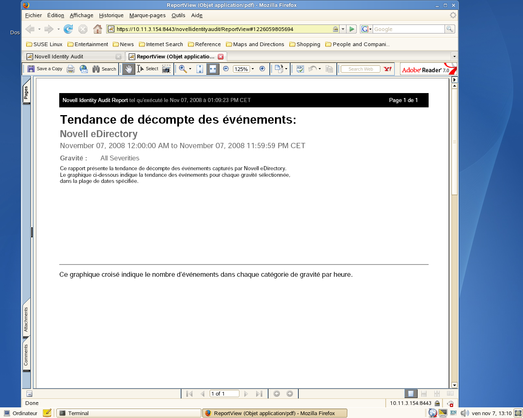Click the copy pages icon in toolbar
The height and width of the screenshot is (418, 523).
point(329,69)
